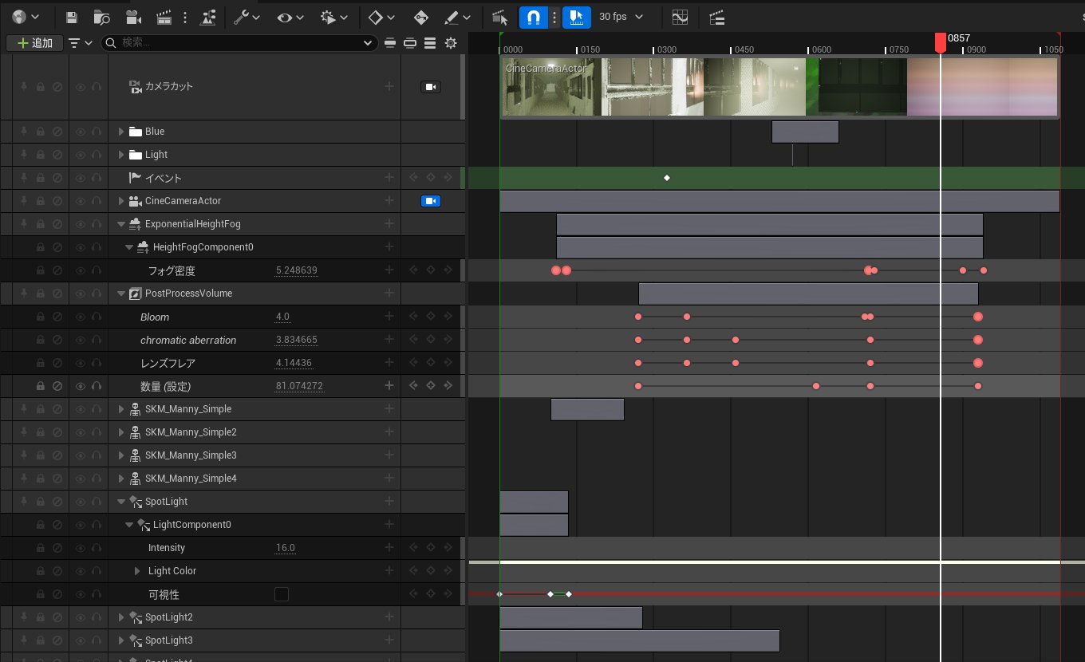Click the フォグ密度 value 5.248639
Screen dimensions: 1085x662
[297, 270]
